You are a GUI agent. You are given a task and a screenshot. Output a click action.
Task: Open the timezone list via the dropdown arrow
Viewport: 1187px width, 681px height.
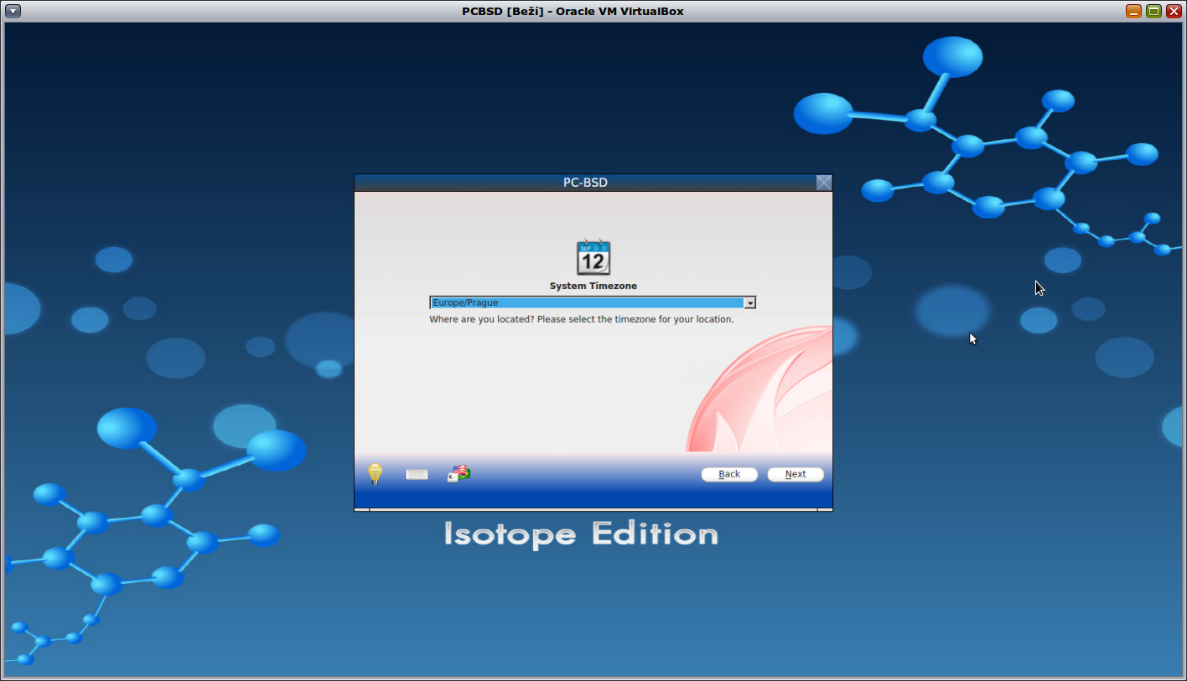pos(749,302)
